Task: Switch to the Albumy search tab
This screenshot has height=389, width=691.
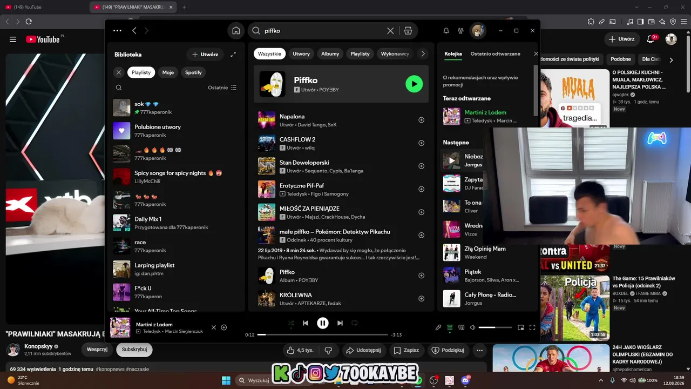Action: 330,54
